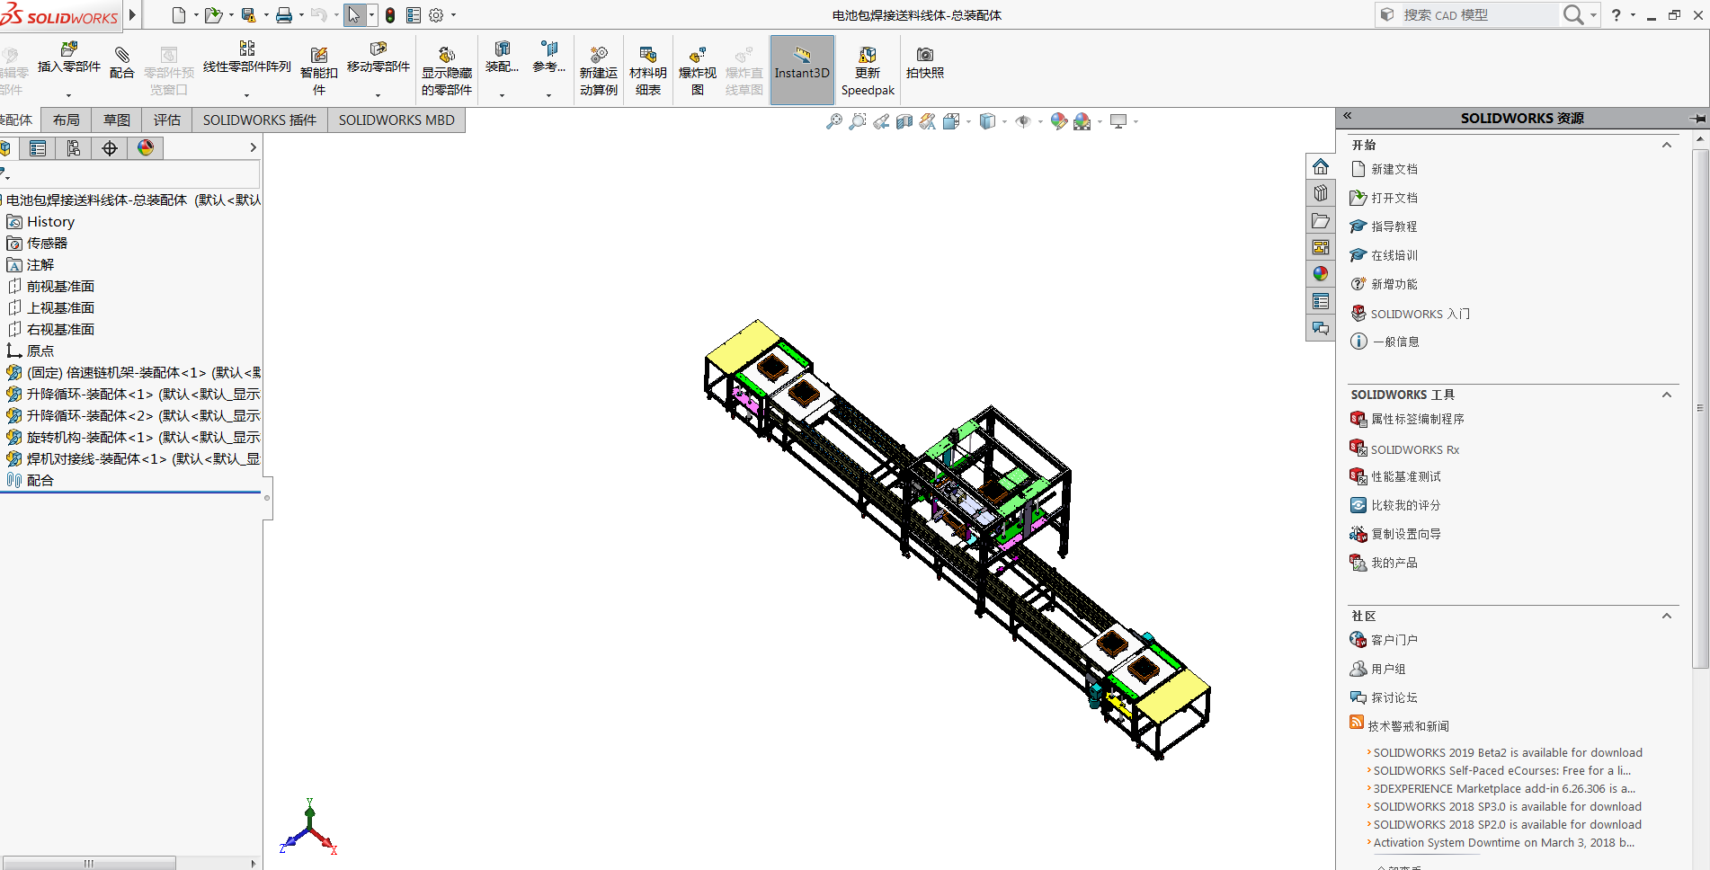Select History in the feature tree
This screenshot has height=870, width=1710.
(51, 222)
